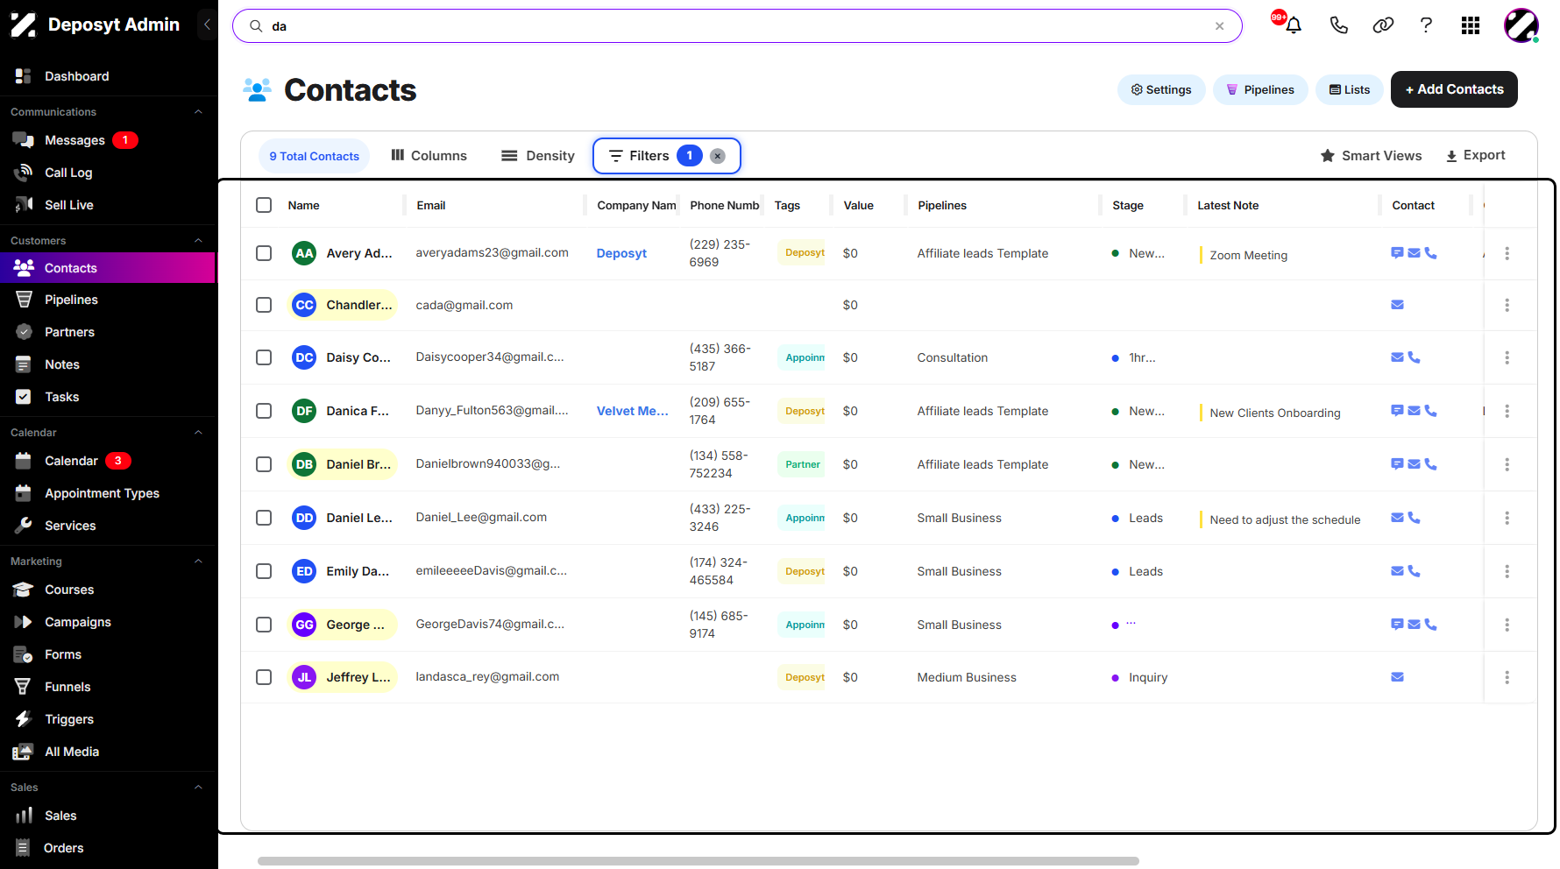Send chat message to Danica Fulton
Image resolution: width=1560 pixels, height=869 pixels.
[1397, 411]
